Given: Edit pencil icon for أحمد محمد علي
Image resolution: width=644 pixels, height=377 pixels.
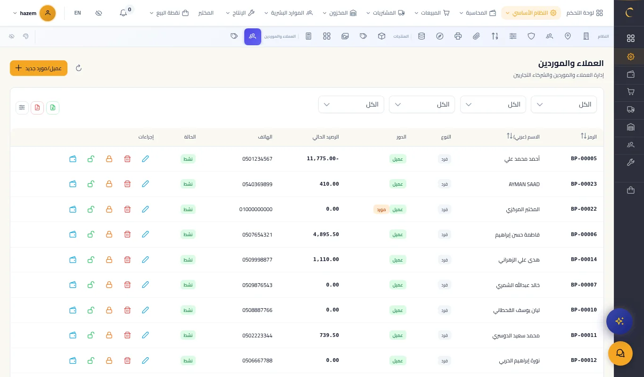Looking at the screenshot, I should coord(145,159).
